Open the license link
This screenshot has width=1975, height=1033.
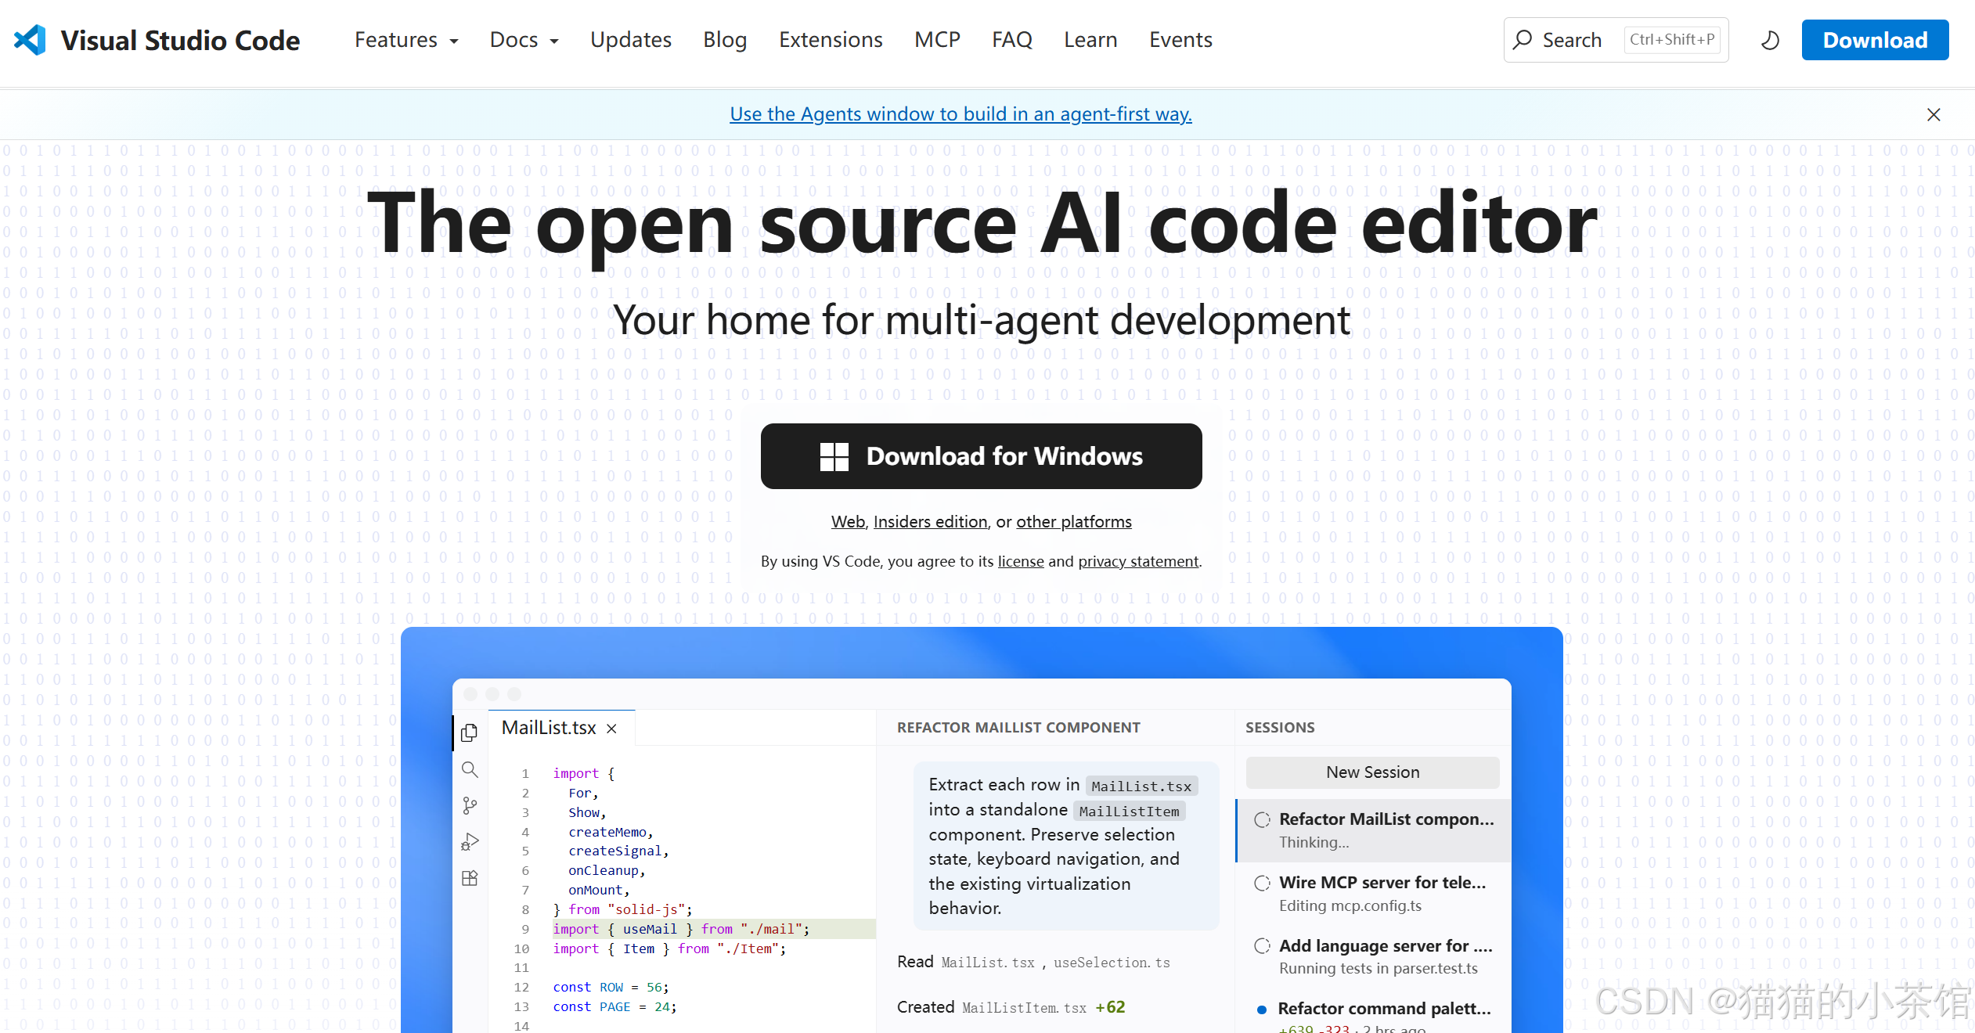coord(1021,561)
